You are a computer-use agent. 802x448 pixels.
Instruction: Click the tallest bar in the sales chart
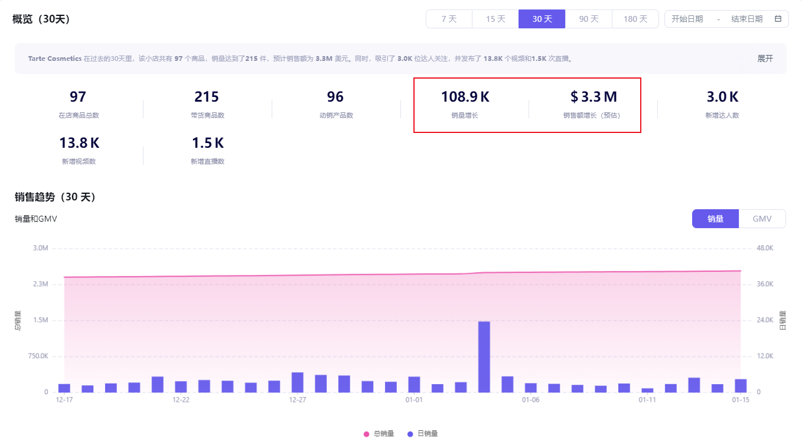(x=484, y=356)
